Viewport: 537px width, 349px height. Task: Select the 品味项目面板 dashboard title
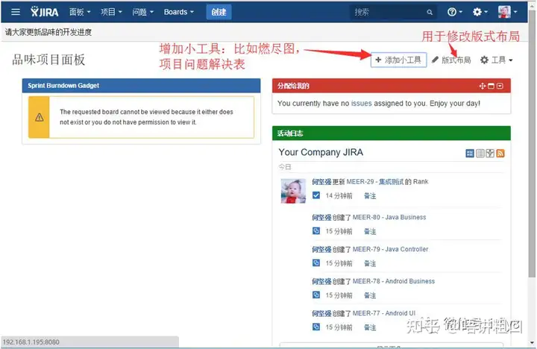pos(48,60)
